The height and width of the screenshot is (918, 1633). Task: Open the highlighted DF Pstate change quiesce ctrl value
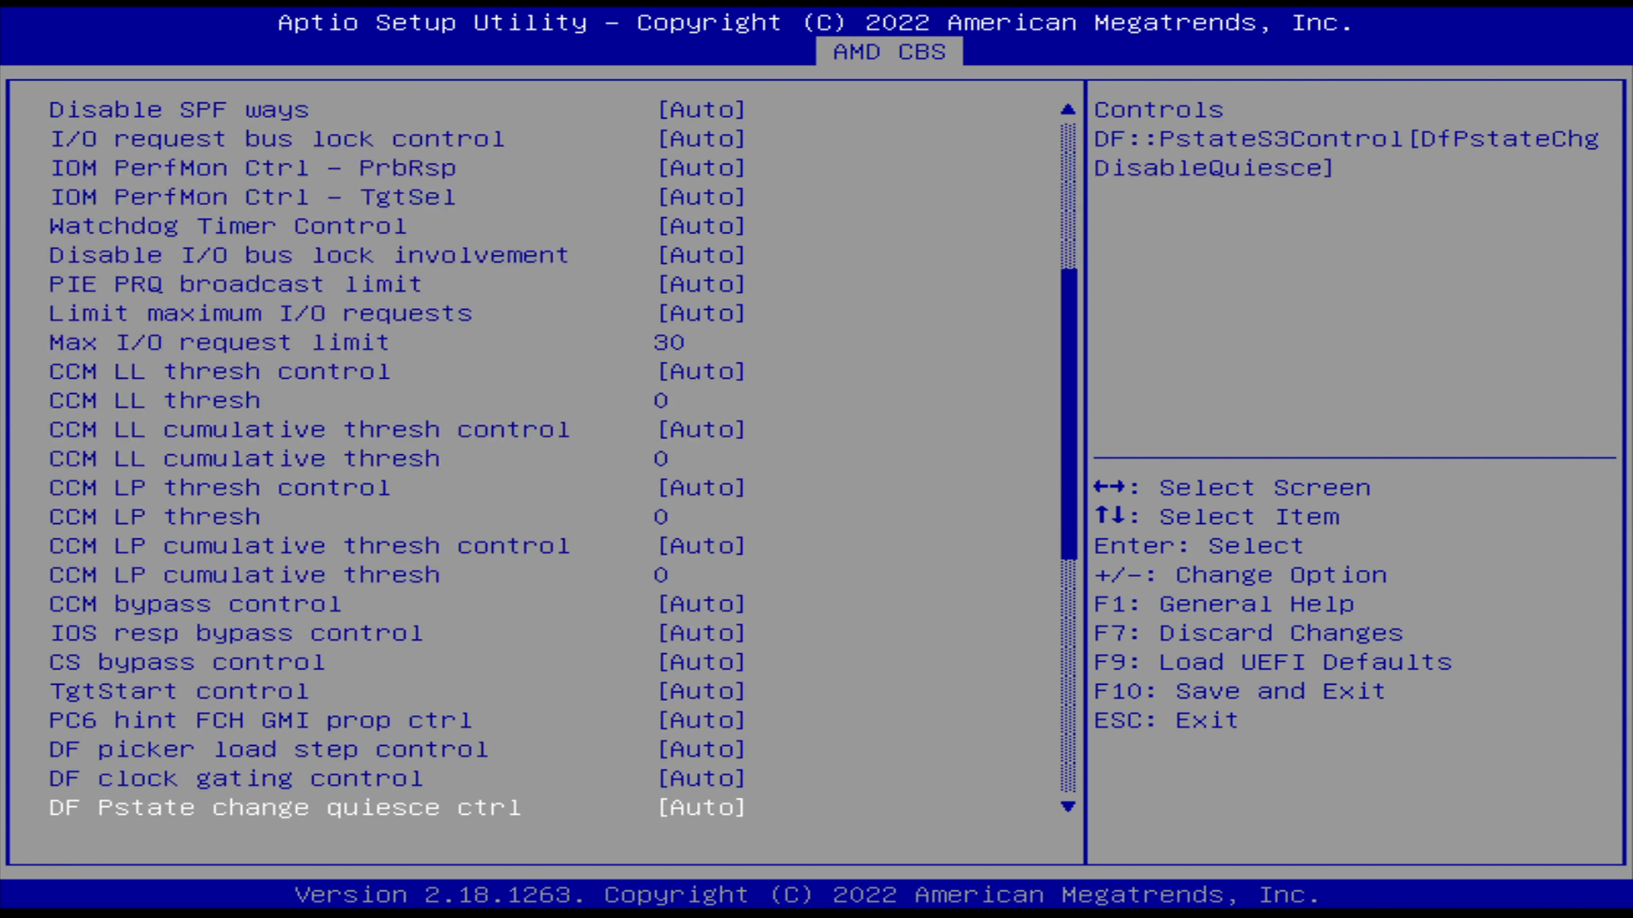click(x=702, y=808)
